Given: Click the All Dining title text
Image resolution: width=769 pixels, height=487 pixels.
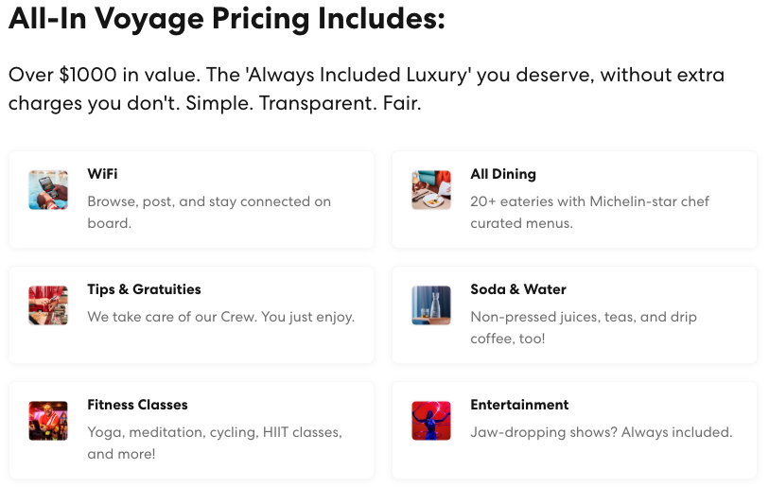Looking at the screenshot, I should (x=503, y=174).
